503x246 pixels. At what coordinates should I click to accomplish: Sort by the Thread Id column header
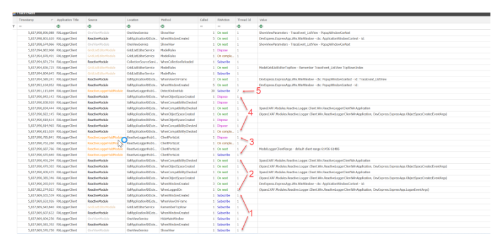pos(246,20)
